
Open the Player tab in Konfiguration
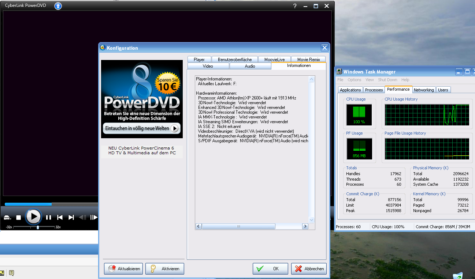coord(199,59)
